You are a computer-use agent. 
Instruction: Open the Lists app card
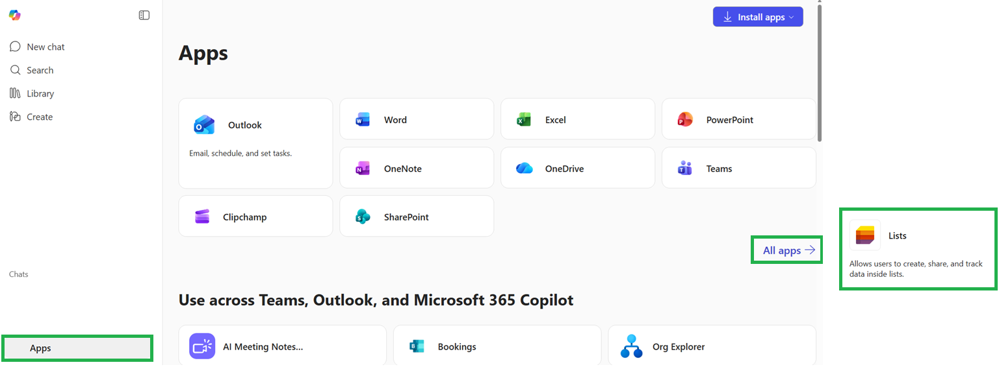tap(918, 249)
